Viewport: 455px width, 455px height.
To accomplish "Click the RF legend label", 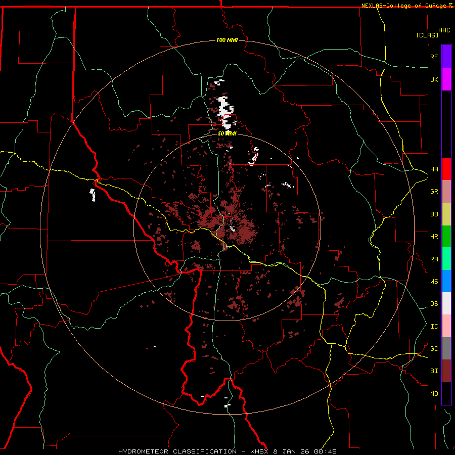I will click(x=434, y=57).
